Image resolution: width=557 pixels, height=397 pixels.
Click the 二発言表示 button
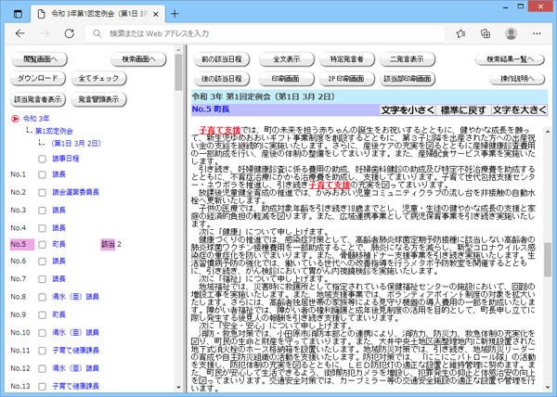tap(408, 59)
